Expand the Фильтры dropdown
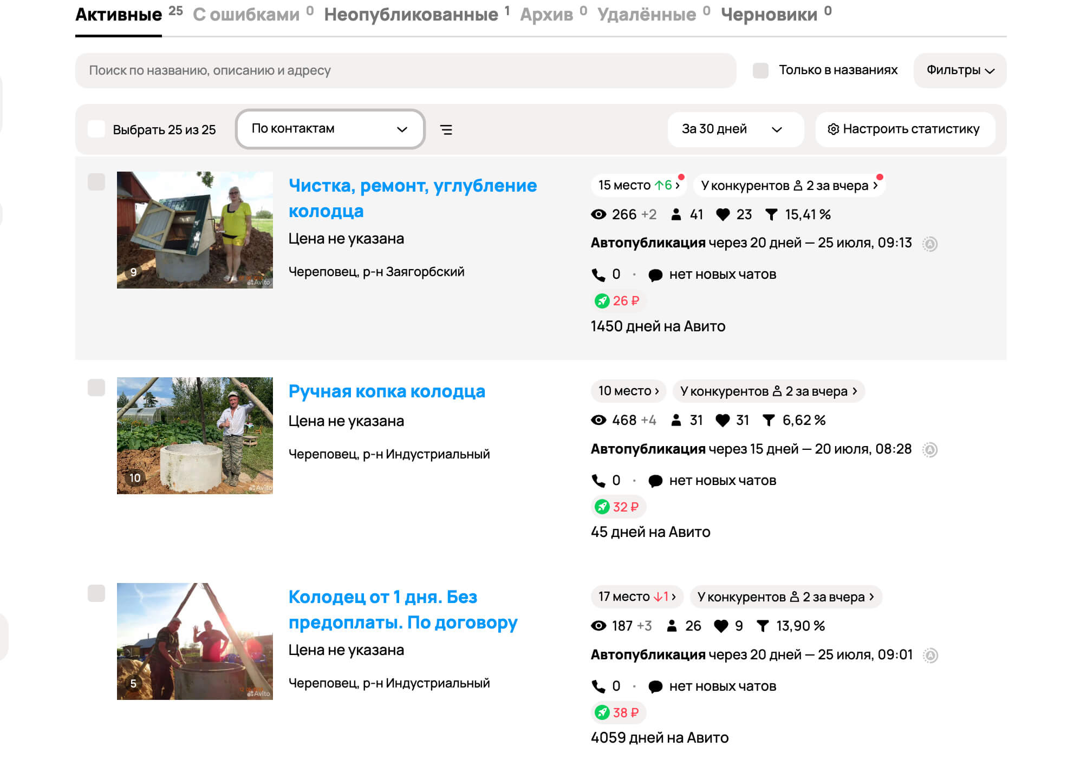Screen dimensions: 1074x773 (960, 70)
